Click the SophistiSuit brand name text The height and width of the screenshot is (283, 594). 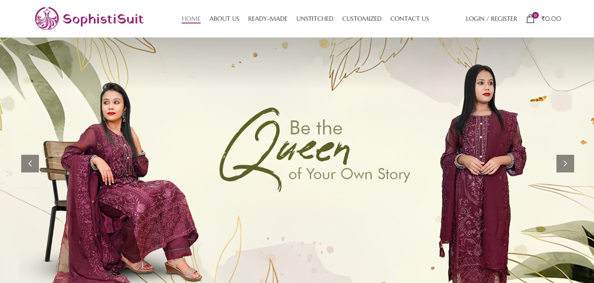pos(103,19)
